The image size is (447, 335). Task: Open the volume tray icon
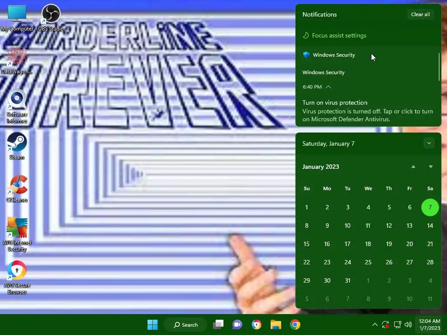(408, 325)
